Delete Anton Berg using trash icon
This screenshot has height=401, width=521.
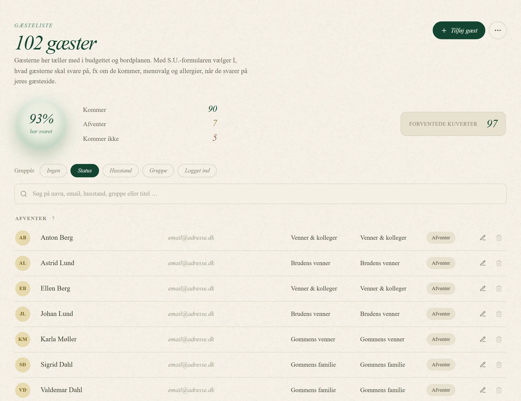[x=499, y=238]
